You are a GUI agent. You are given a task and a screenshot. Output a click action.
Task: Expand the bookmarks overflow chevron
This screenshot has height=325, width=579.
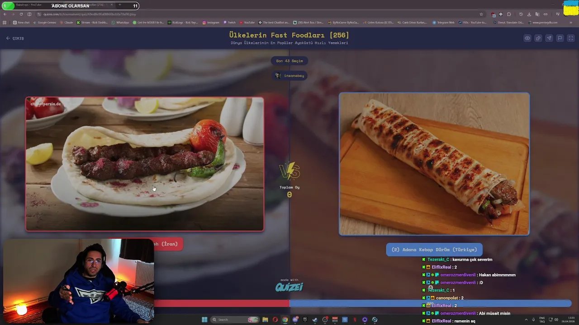571,23
